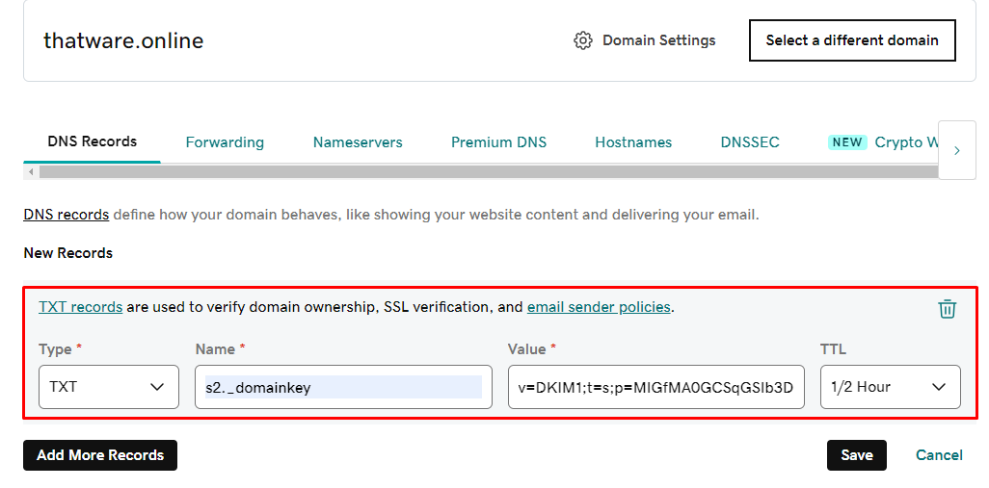989x488 pixels.
Task: Click the right arrow to scroll tabs
Action: coord(957,150)
